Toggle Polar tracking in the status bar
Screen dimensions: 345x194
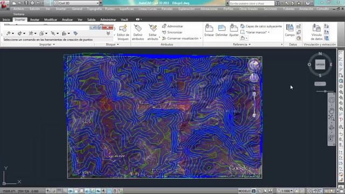pyautogui.click(x=71, y=191)
